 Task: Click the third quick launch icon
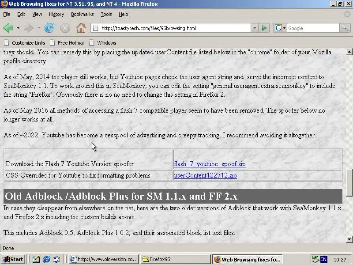click(56, 260)
